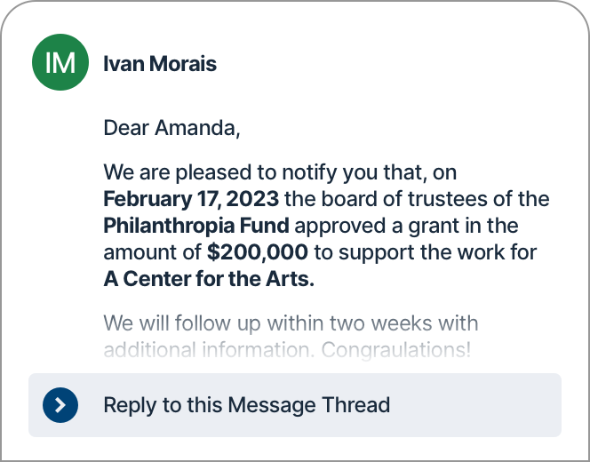The width and height of the screenshot is (590, 462).
Task: Reply to this Message Thread
Action: pyautogui.click(x=295, y=405)
